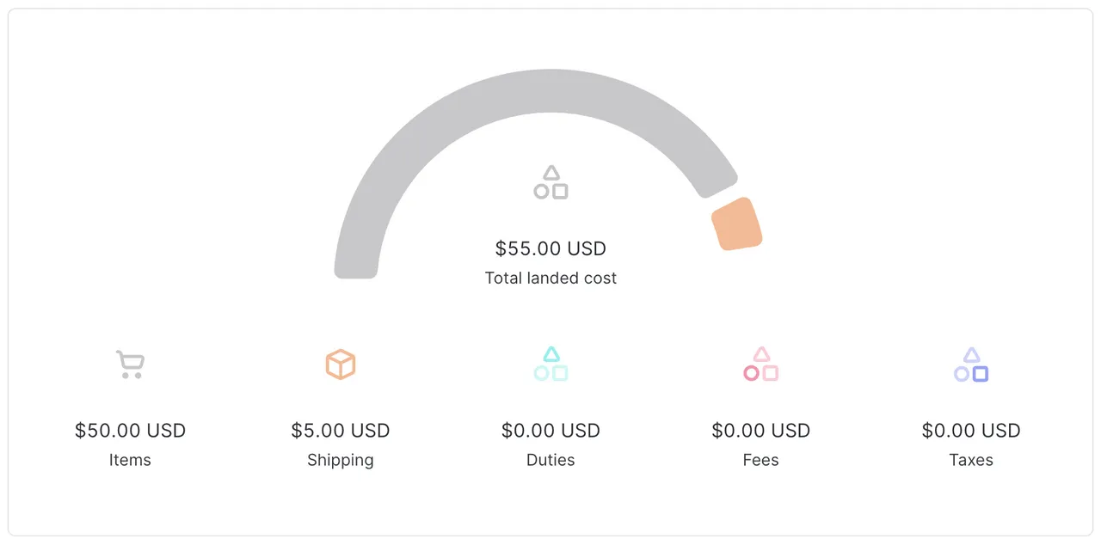This screenshot has width=1101, height=545.
Task: Click the Taxes label
Action: [971, 460]
